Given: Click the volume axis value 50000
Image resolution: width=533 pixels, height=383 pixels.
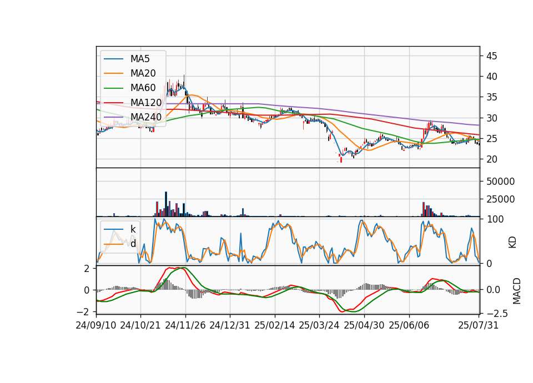Looking at the screenshot, I should click(x=500, y=182).
